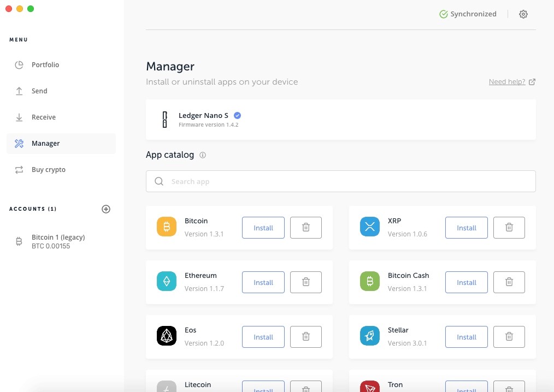Click the Bitcoin app logo
This screenshot has height=392, width=554.
[167, 227]
